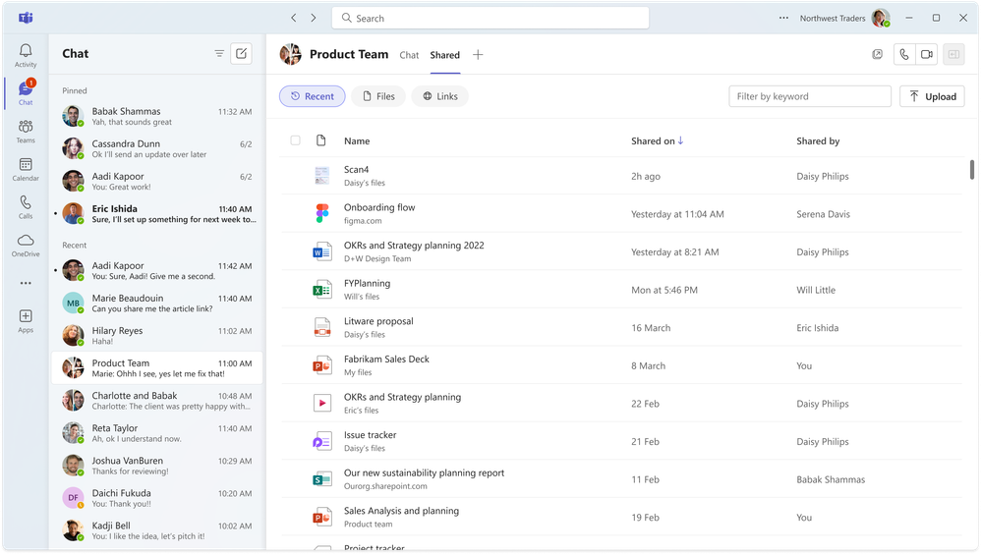Open the Activity feed in sidebar

pos(26,55)
